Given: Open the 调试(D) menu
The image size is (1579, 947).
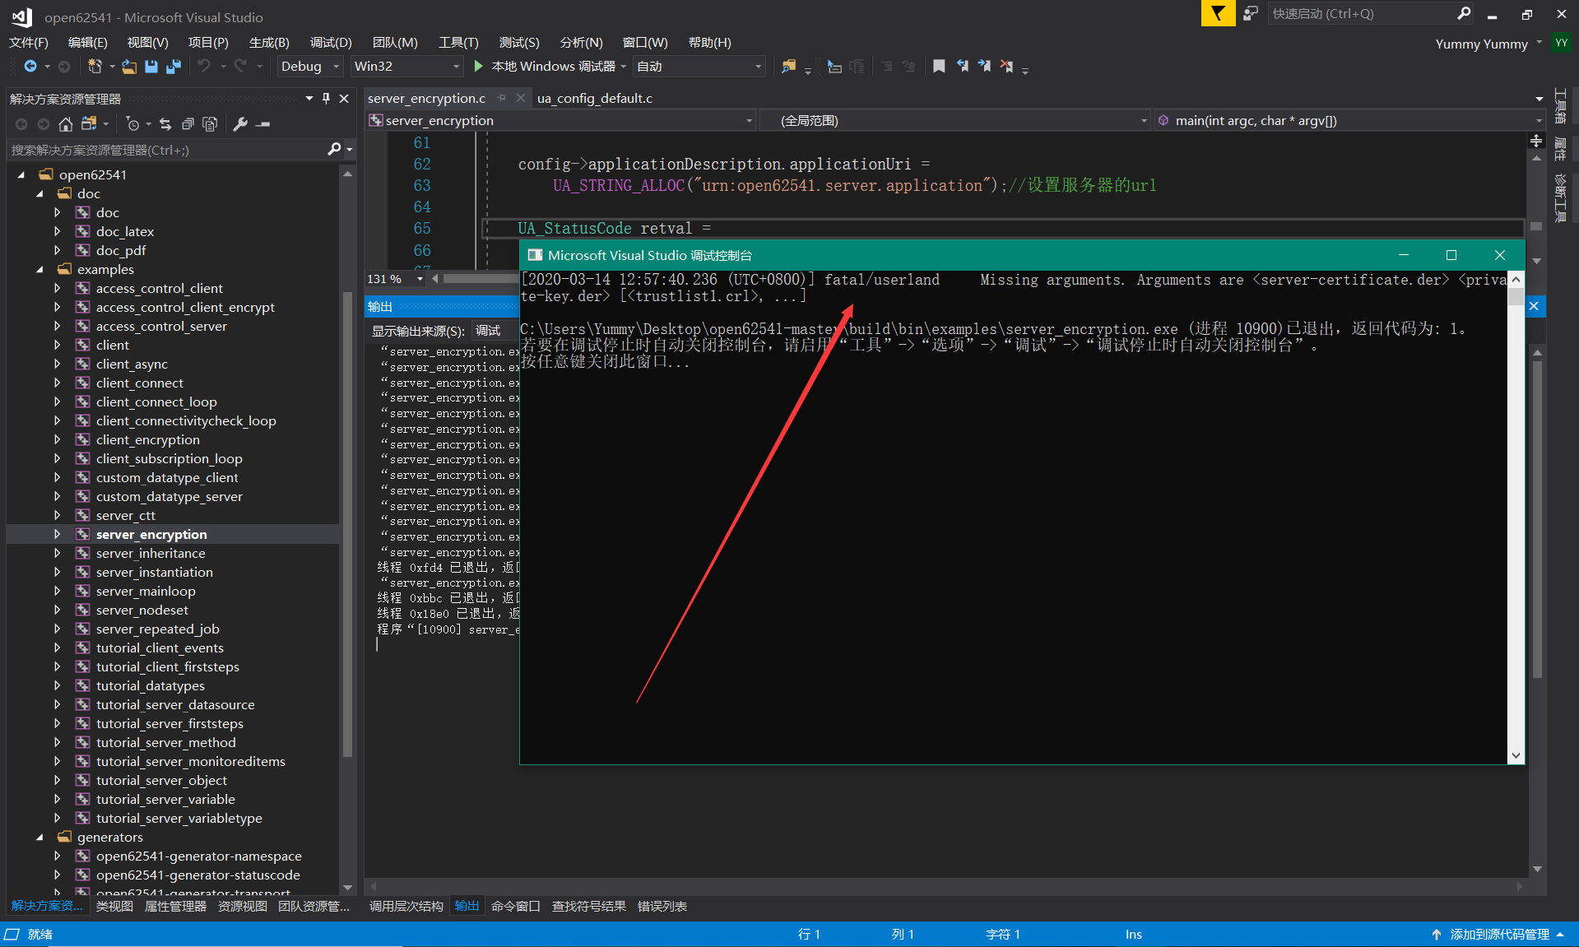Looking at the screenshot, I should (331, 43).
